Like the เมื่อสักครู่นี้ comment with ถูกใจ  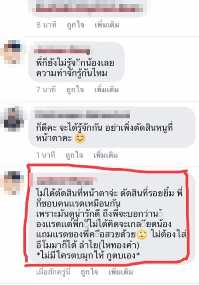coord(90,272)
